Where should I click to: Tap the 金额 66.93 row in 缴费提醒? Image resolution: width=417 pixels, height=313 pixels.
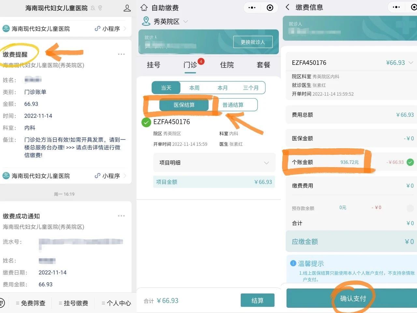click(21, 104)
